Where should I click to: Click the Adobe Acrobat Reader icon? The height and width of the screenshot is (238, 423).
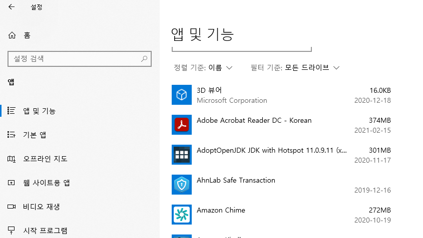[182, 125]
